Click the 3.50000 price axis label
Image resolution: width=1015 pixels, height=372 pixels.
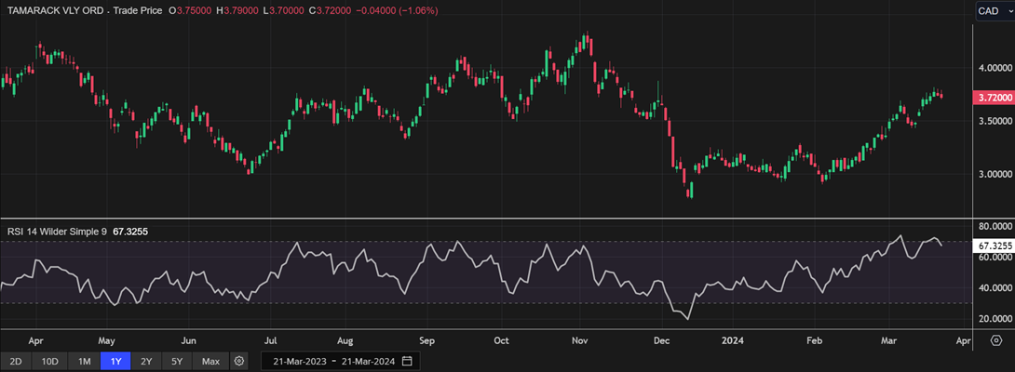point(995,121)
